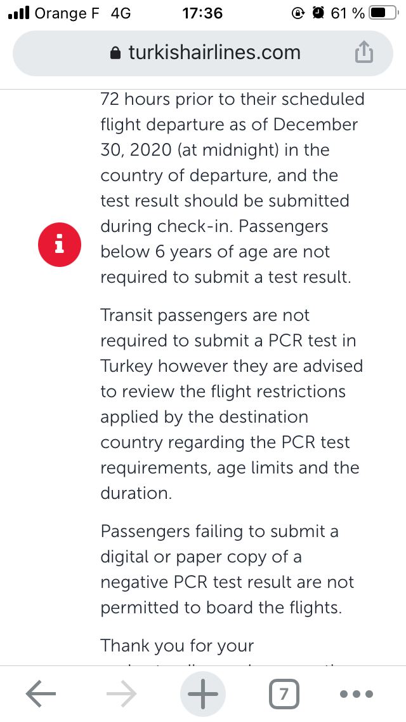Tap the Orange F carrier label
Screen dimensions: 406x722
click(x=67, y=13)
